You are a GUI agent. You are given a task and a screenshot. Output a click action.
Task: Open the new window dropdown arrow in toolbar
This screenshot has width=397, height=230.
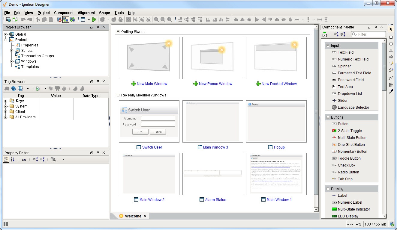(x=89, y=19)
